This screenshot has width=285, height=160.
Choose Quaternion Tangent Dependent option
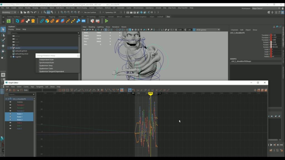(x=51, y=71)
